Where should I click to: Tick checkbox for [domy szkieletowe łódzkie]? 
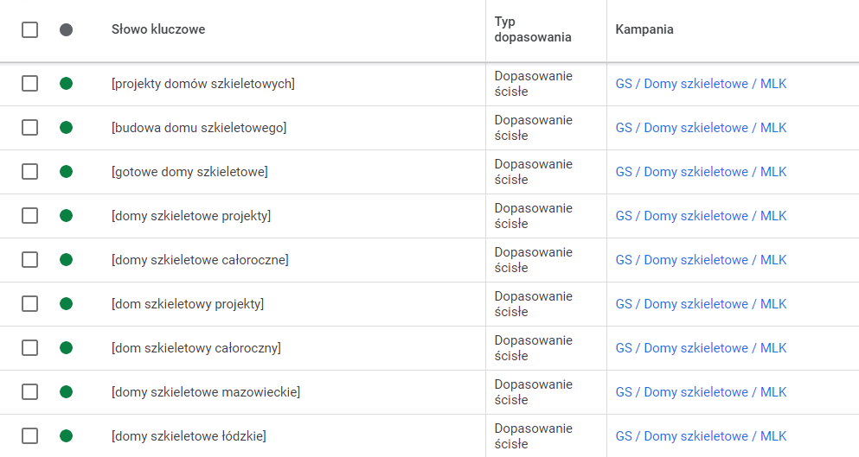click(x=30, y=436)
